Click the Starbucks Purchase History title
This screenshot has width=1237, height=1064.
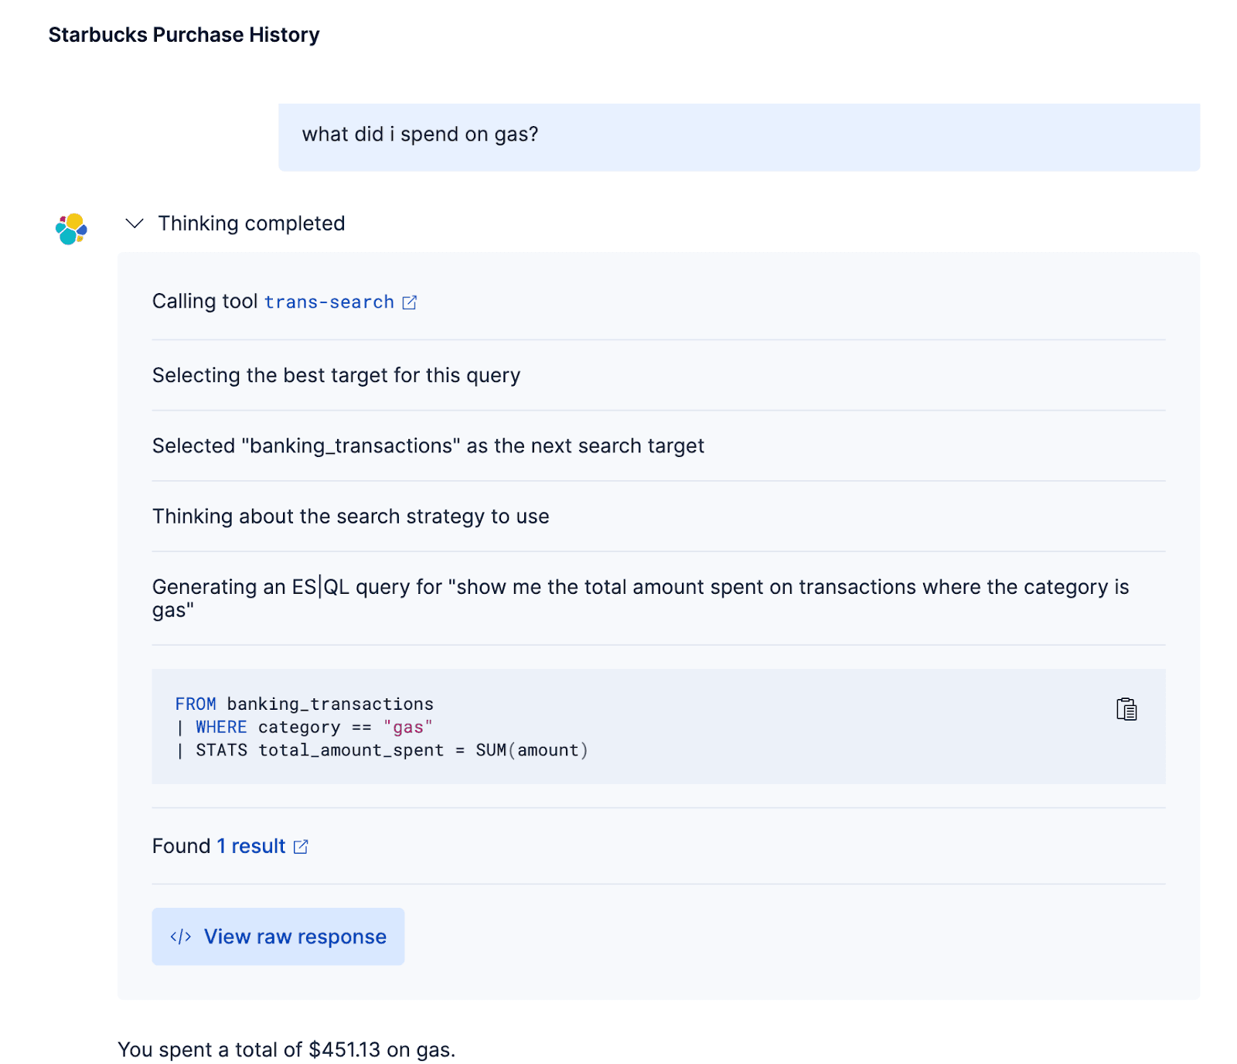pyautogui.click(x=184, y=34)
